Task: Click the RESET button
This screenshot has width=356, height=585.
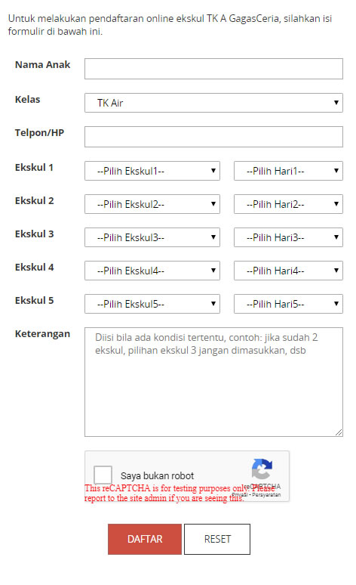Action: click(217, 539)
